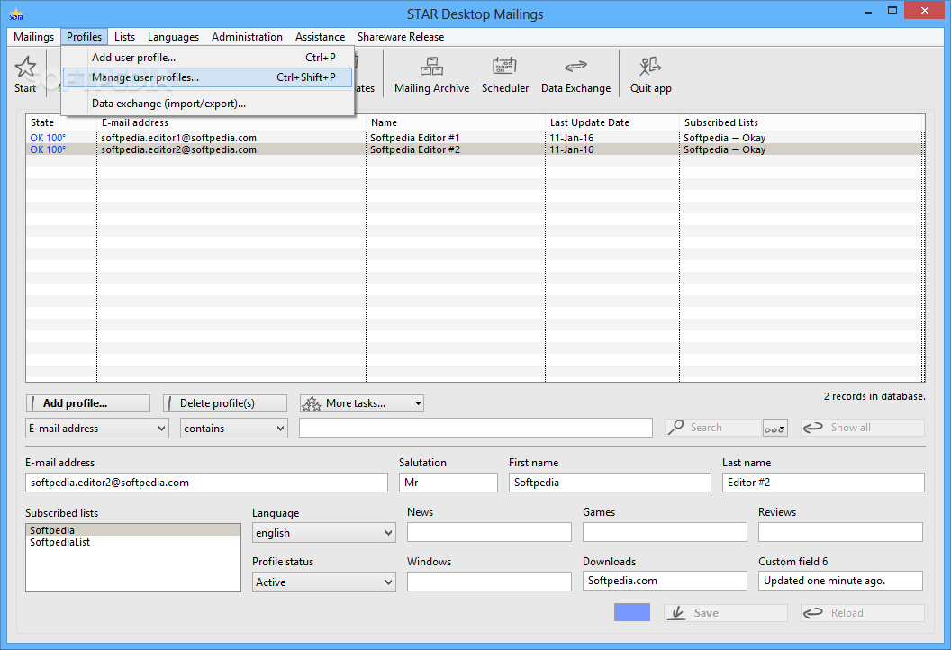Click the Add profile... button

[x=88, y=403]
